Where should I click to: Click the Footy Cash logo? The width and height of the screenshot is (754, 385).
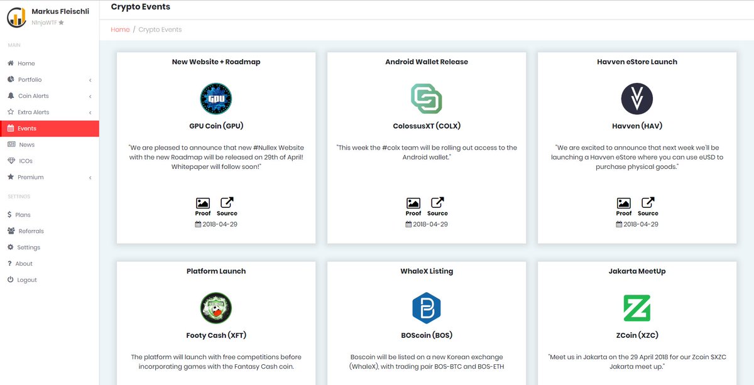pyautogui.click(x=216, y=308)
